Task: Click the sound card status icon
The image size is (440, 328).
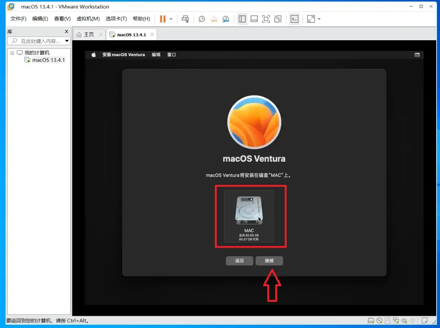Action: coord(404,320)
